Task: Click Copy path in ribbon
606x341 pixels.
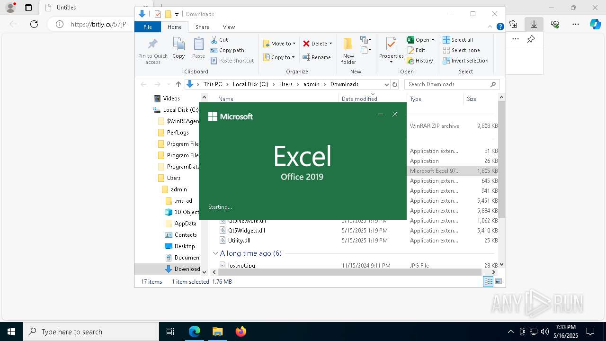Action: pyautogui.click(x=227, y=50)
